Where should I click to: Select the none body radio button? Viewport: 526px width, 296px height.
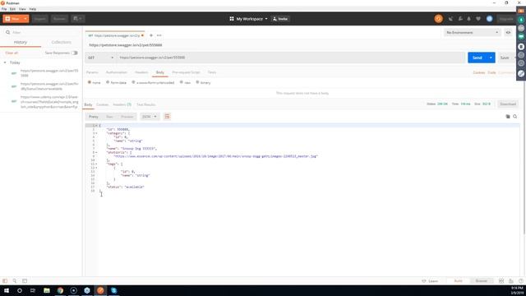click(90, 82)
